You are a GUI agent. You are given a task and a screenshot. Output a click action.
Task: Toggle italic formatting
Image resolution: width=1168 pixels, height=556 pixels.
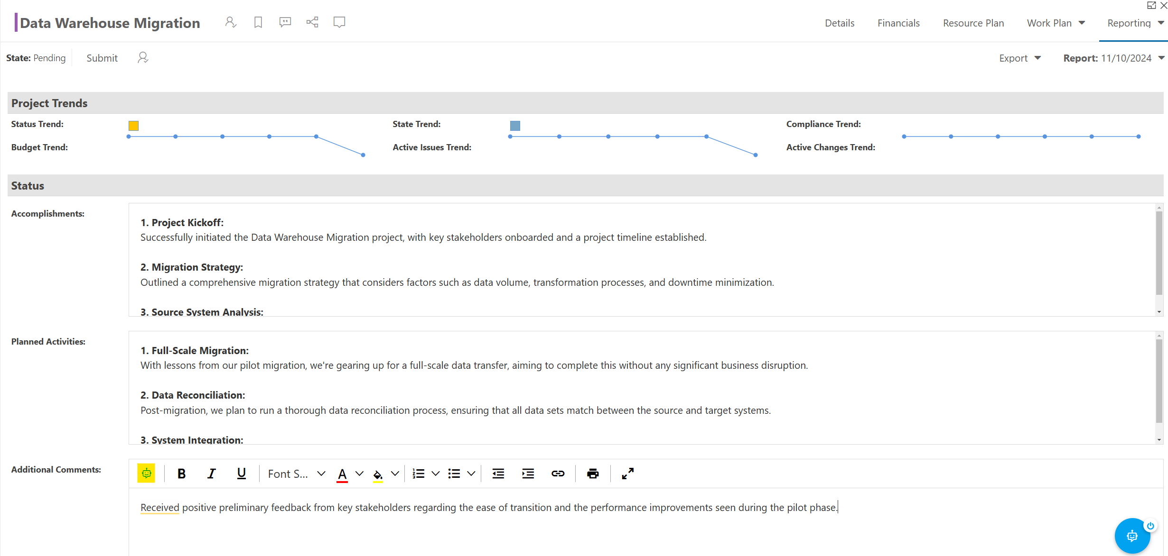pos(212,474)
